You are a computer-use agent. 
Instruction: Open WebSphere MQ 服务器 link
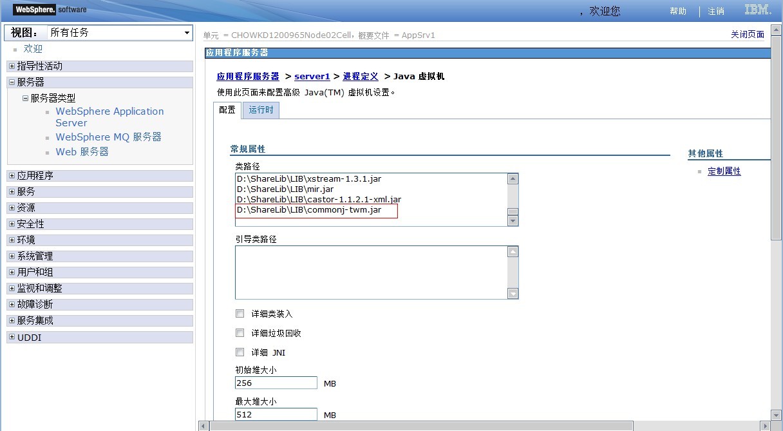pyautogui.click(x=108, y=137)
